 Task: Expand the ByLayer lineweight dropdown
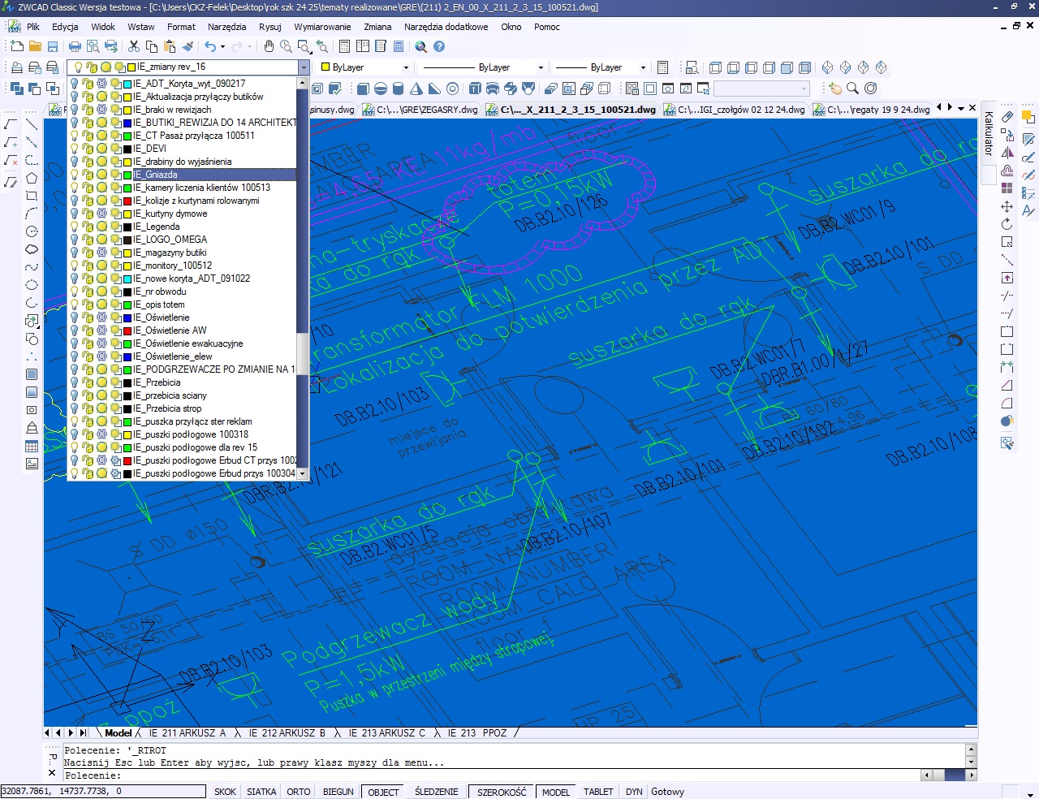point(643,67)
